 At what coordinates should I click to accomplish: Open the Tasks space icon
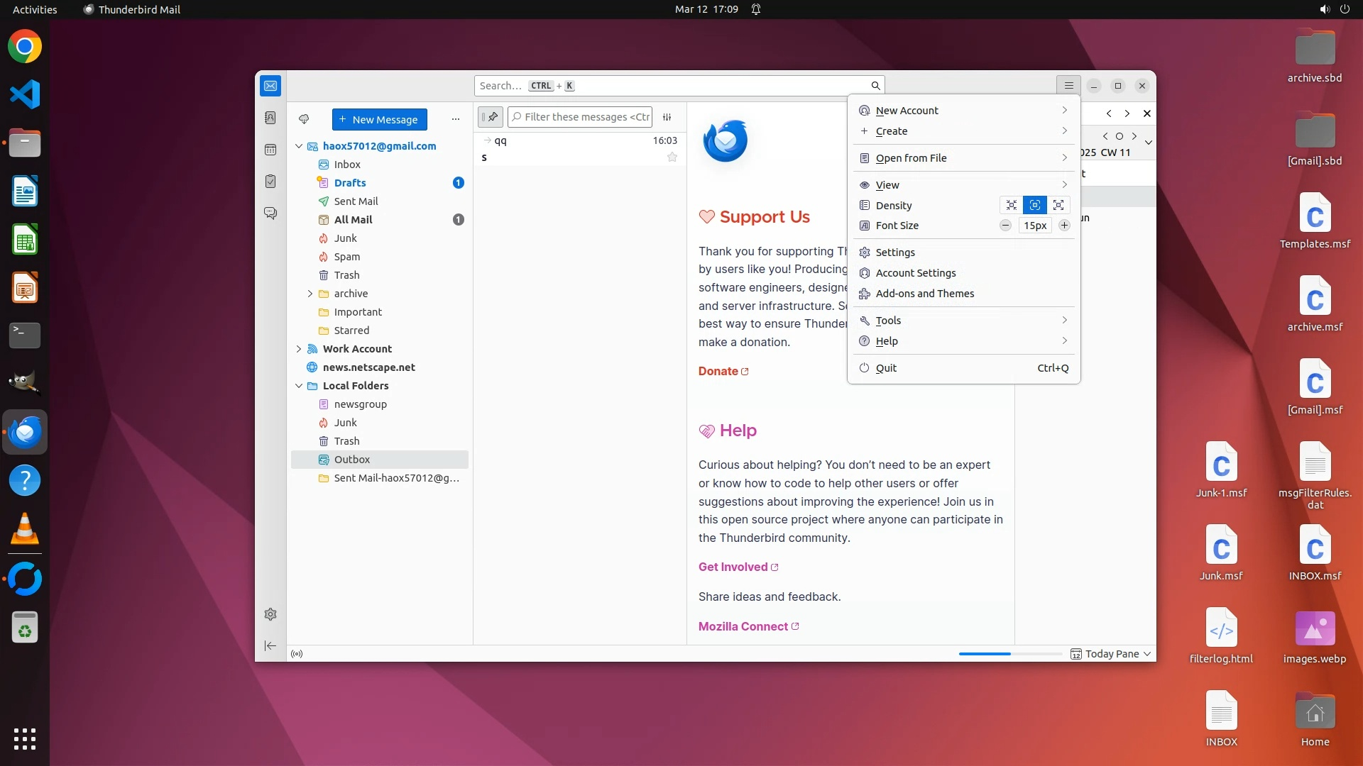pos(270,182)
